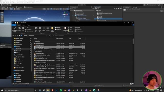Open the Easy access dropdown
164x92 pixels.
[58, 29]
